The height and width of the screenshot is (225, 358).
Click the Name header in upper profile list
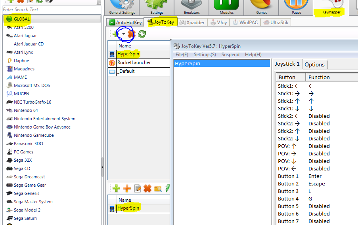click(x=143, y=46)
